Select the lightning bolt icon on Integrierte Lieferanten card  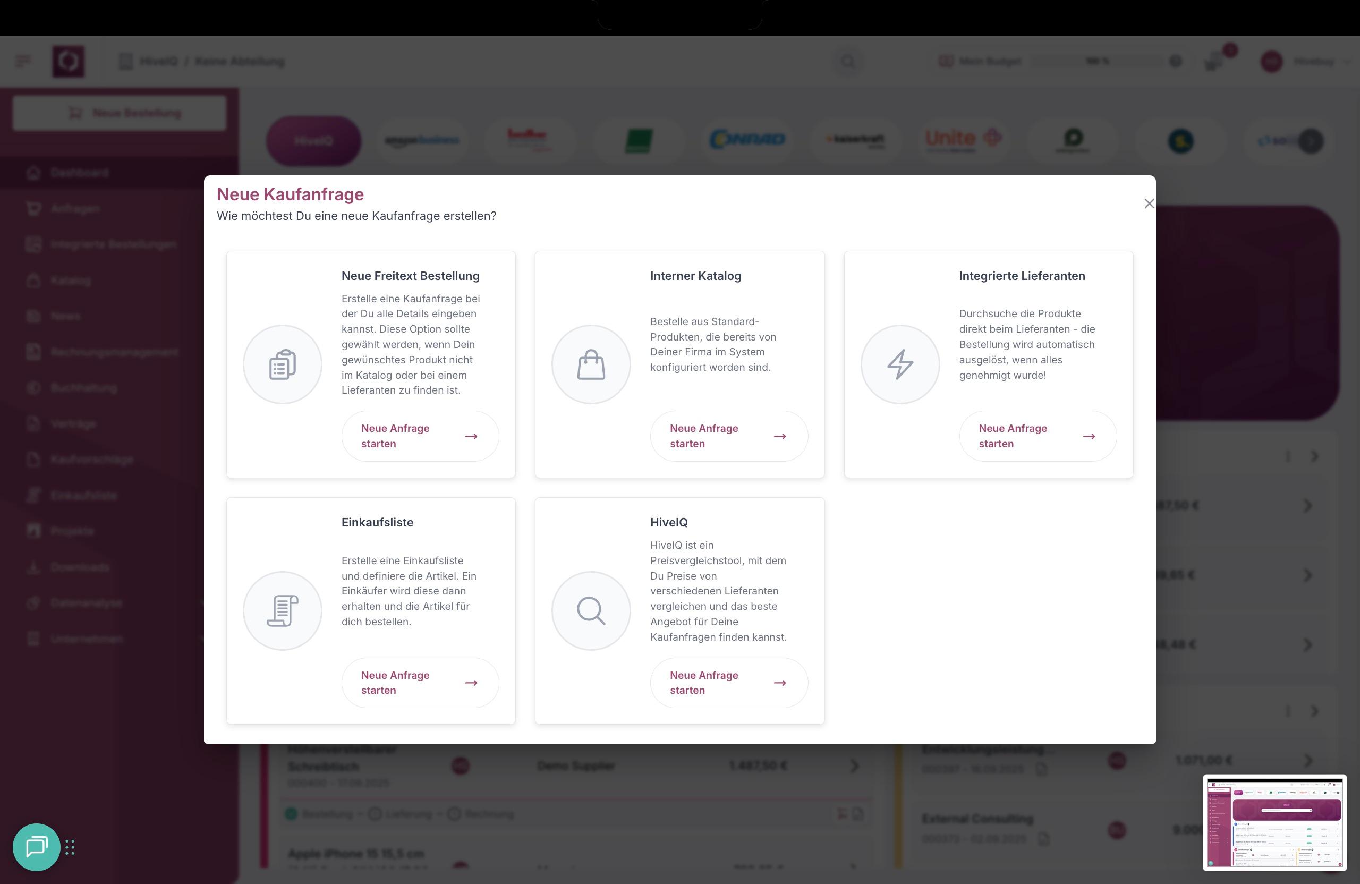pos(900,364)
